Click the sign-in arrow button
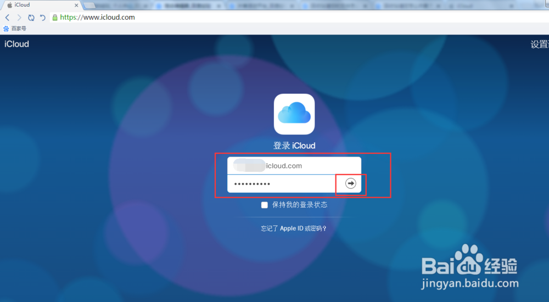This screenshot has width=549, height=302. [x=350, y=183]
